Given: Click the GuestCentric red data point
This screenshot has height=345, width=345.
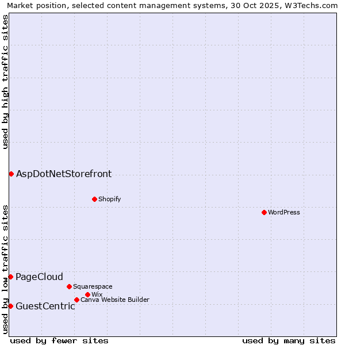Looking at the screenshot, I should 10,306.
